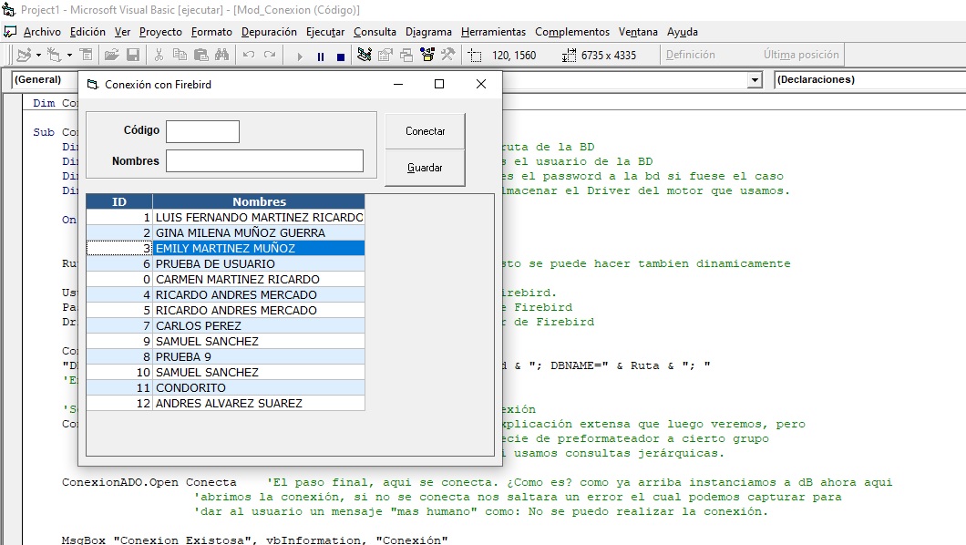
Task: Click into the Nombres text field
Action: pyautogui.click(x=264, y=161)
